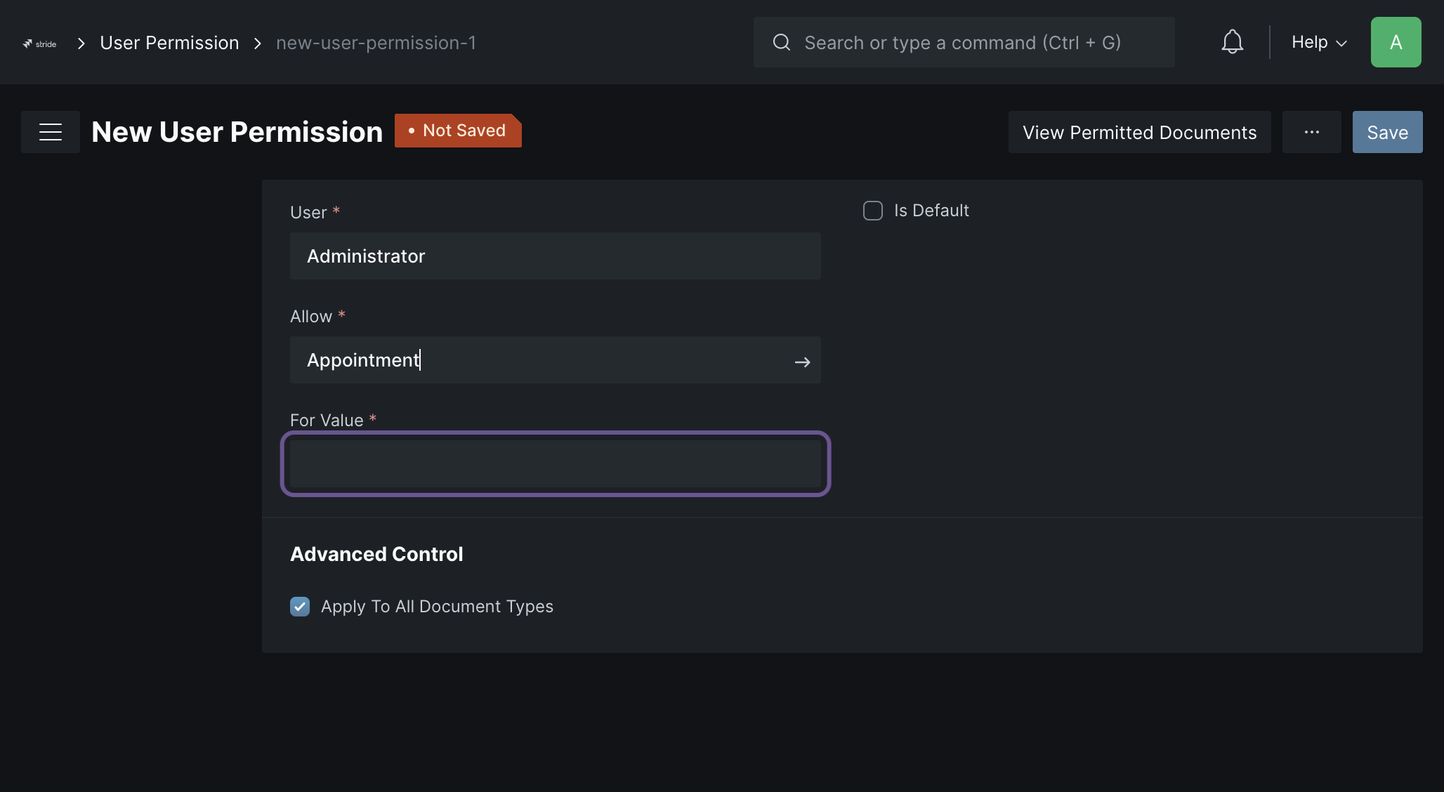The height and width of the screenshot is (792, 1444).
Task: Open the three-dots more actions menu
Action: (x=1311, y=132)
